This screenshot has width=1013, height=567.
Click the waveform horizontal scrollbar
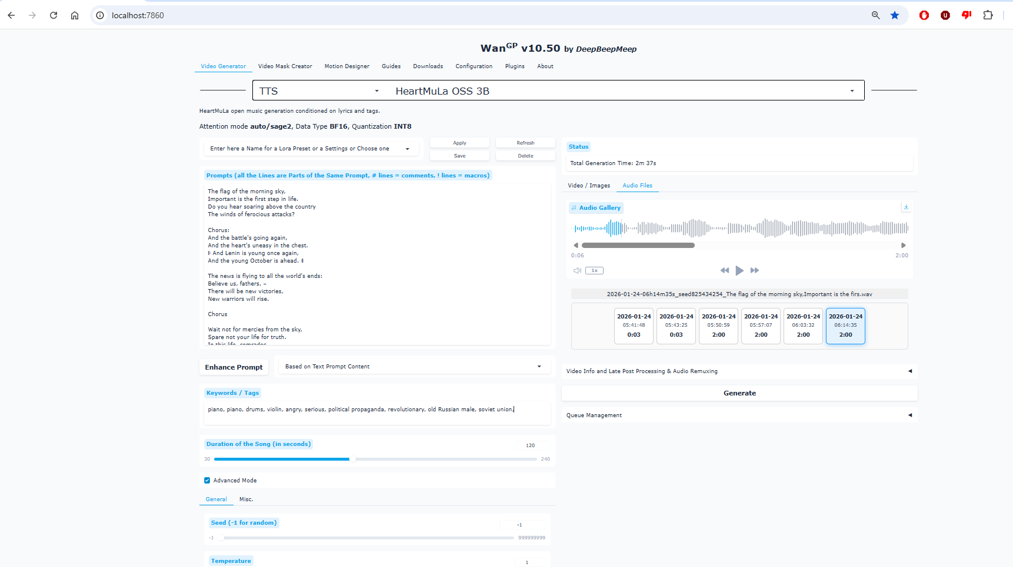pos(638,246)
